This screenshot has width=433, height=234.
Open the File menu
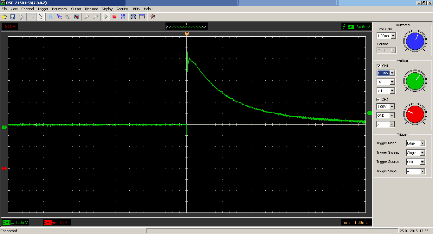pyautogui.click(x=4, y=9)
